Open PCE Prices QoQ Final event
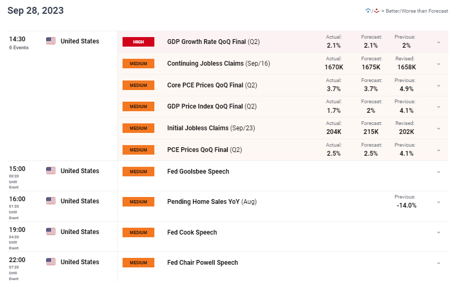 click(x=205, y=150)
